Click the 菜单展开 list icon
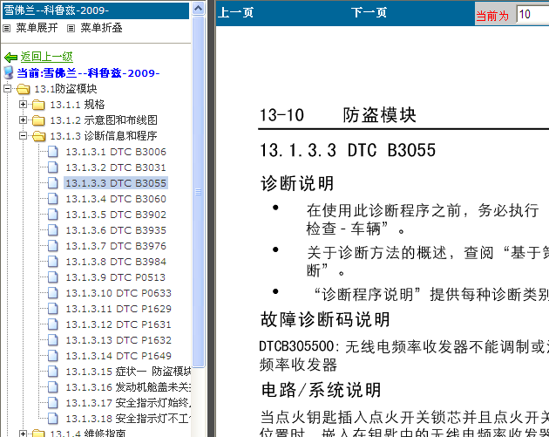The width and height of the screenshot is (549, 437). 7,29
